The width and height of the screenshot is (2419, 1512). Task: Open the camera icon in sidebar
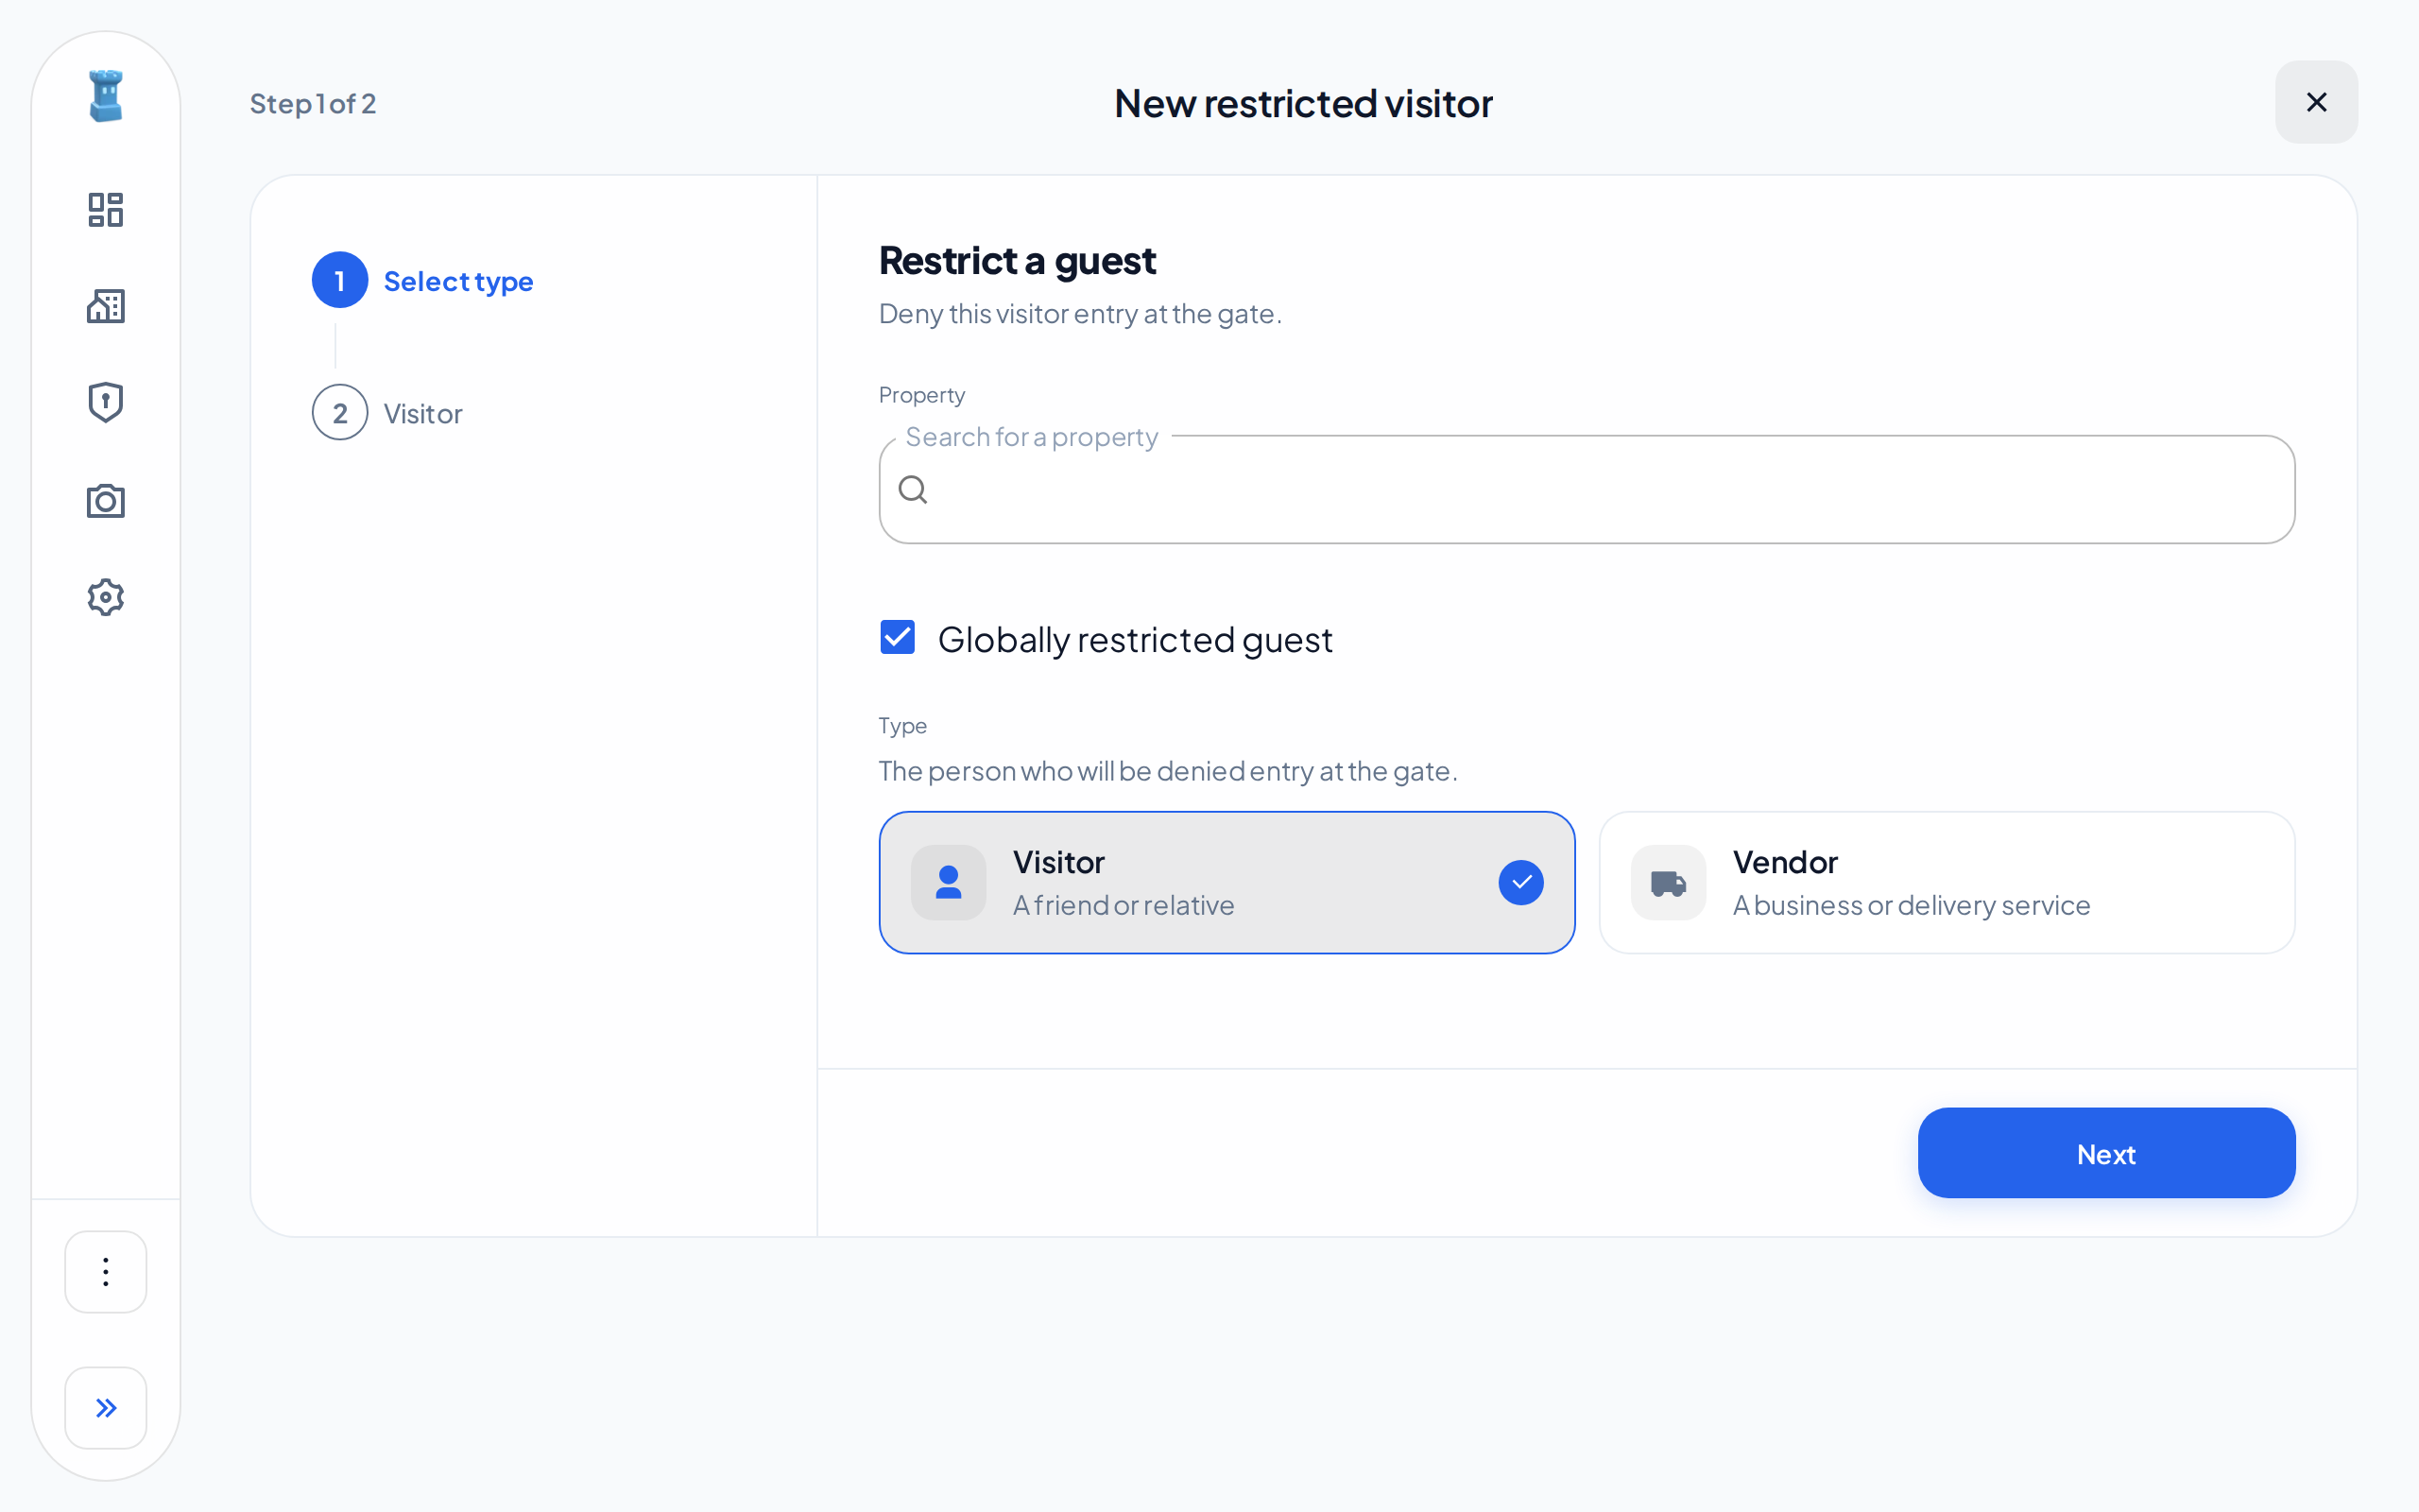click(106, 500)
